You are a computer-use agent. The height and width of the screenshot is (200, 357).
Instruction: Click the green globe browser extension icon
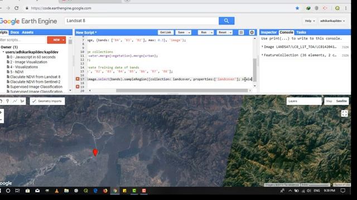[308, 8]
